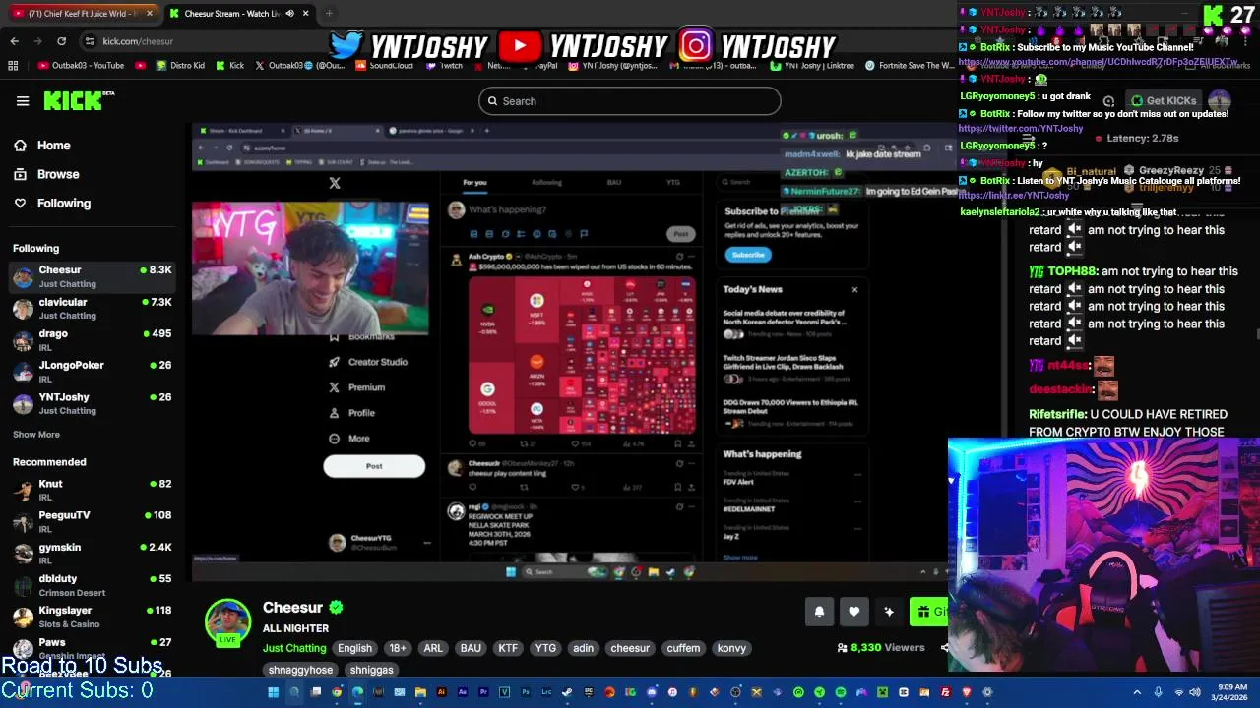This screenshot has width=1260, height=708.
Task: View site information beside the address bar
Action: [90, 41]
